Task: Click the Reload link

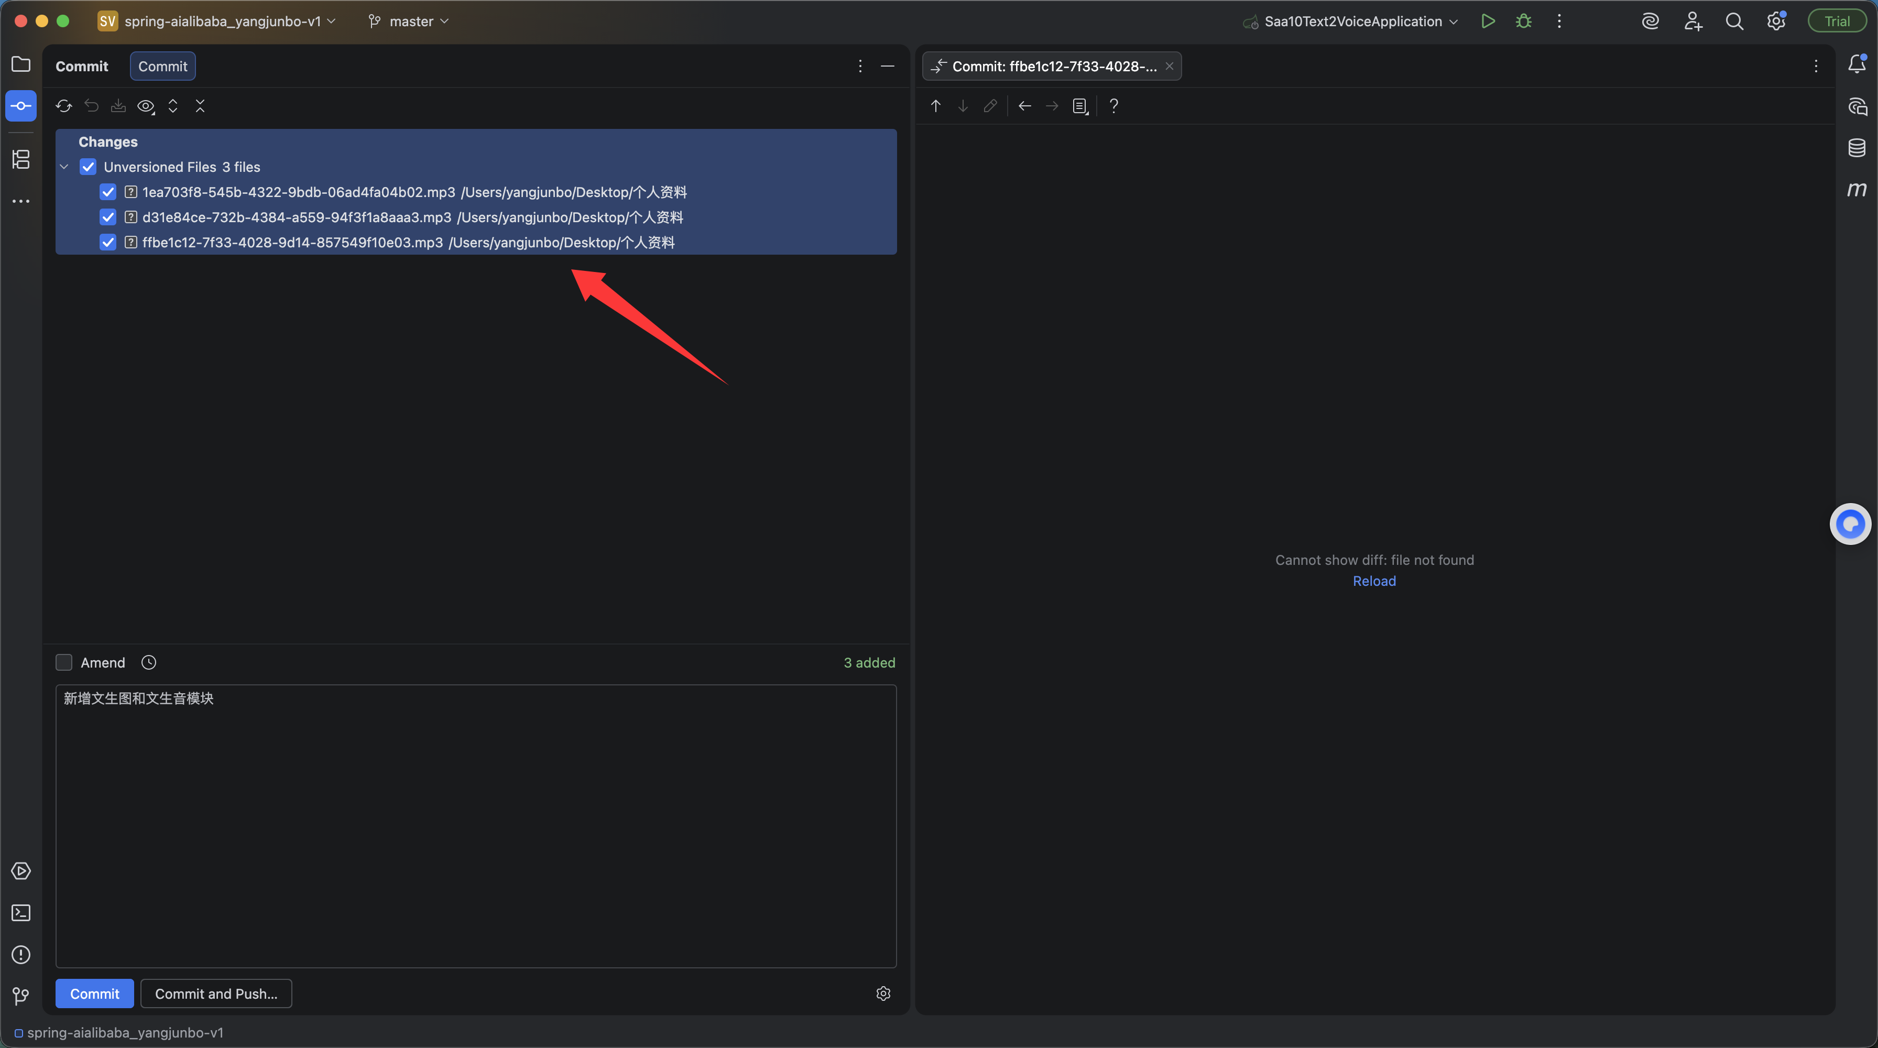Action: [x=1373, y=581]
